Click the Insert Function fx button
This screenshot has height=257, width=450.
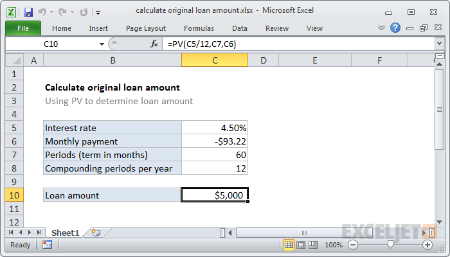coord(154,44)
